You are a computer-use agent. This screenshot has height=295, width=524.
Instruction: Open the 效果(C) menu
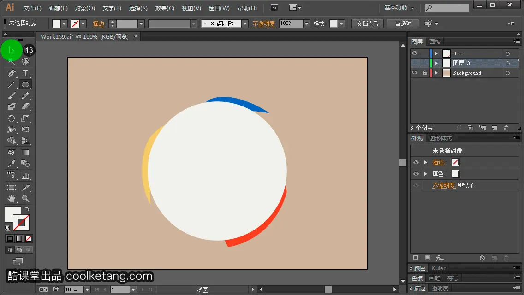pyautogui.click(x=165, y=8)
